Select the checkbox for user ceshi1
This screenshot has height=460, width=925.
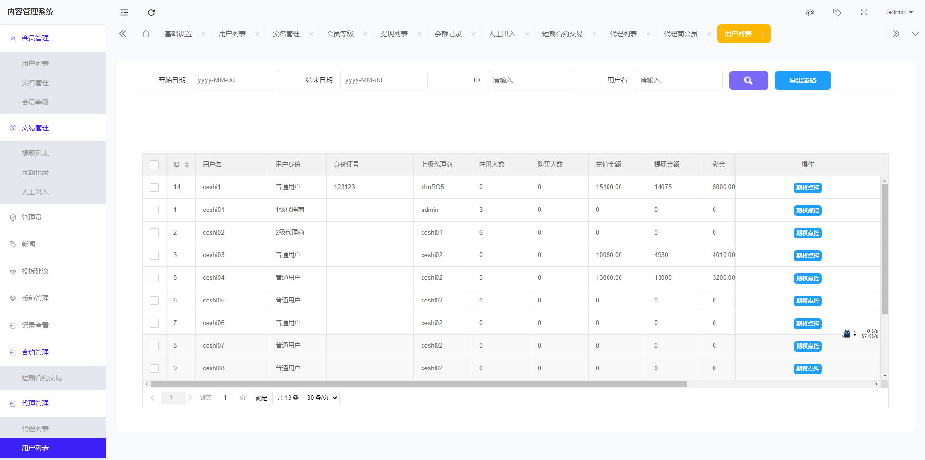[154, 187]
